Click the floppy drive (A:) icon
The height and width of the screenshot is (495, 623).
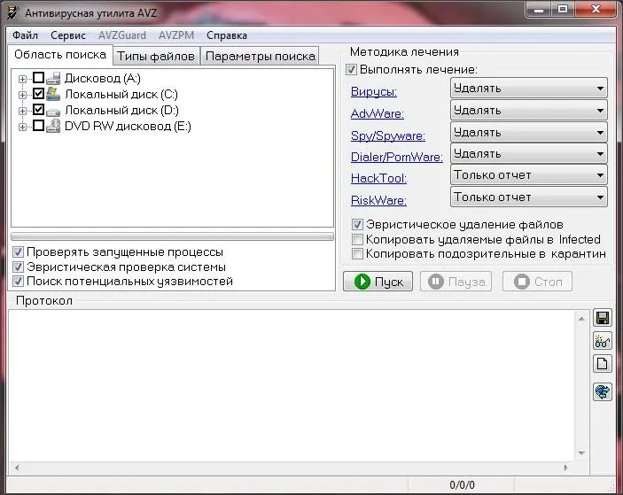pos(53,78)
